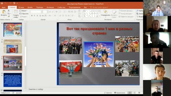Toggle text shadow formatting
Viewport: 171px width, 96px height.
(40, 16)
